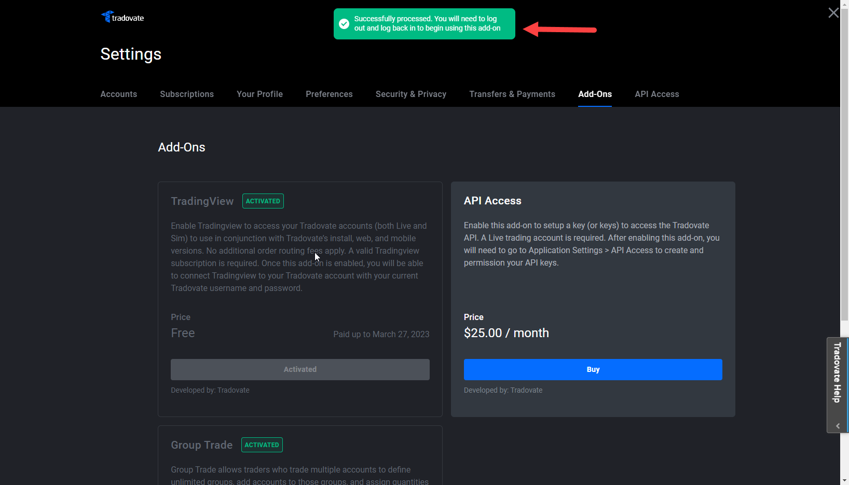This screenshot has width=849, height=485.
Task: Click the Add-Ons section heading
Action: point(182,147)
